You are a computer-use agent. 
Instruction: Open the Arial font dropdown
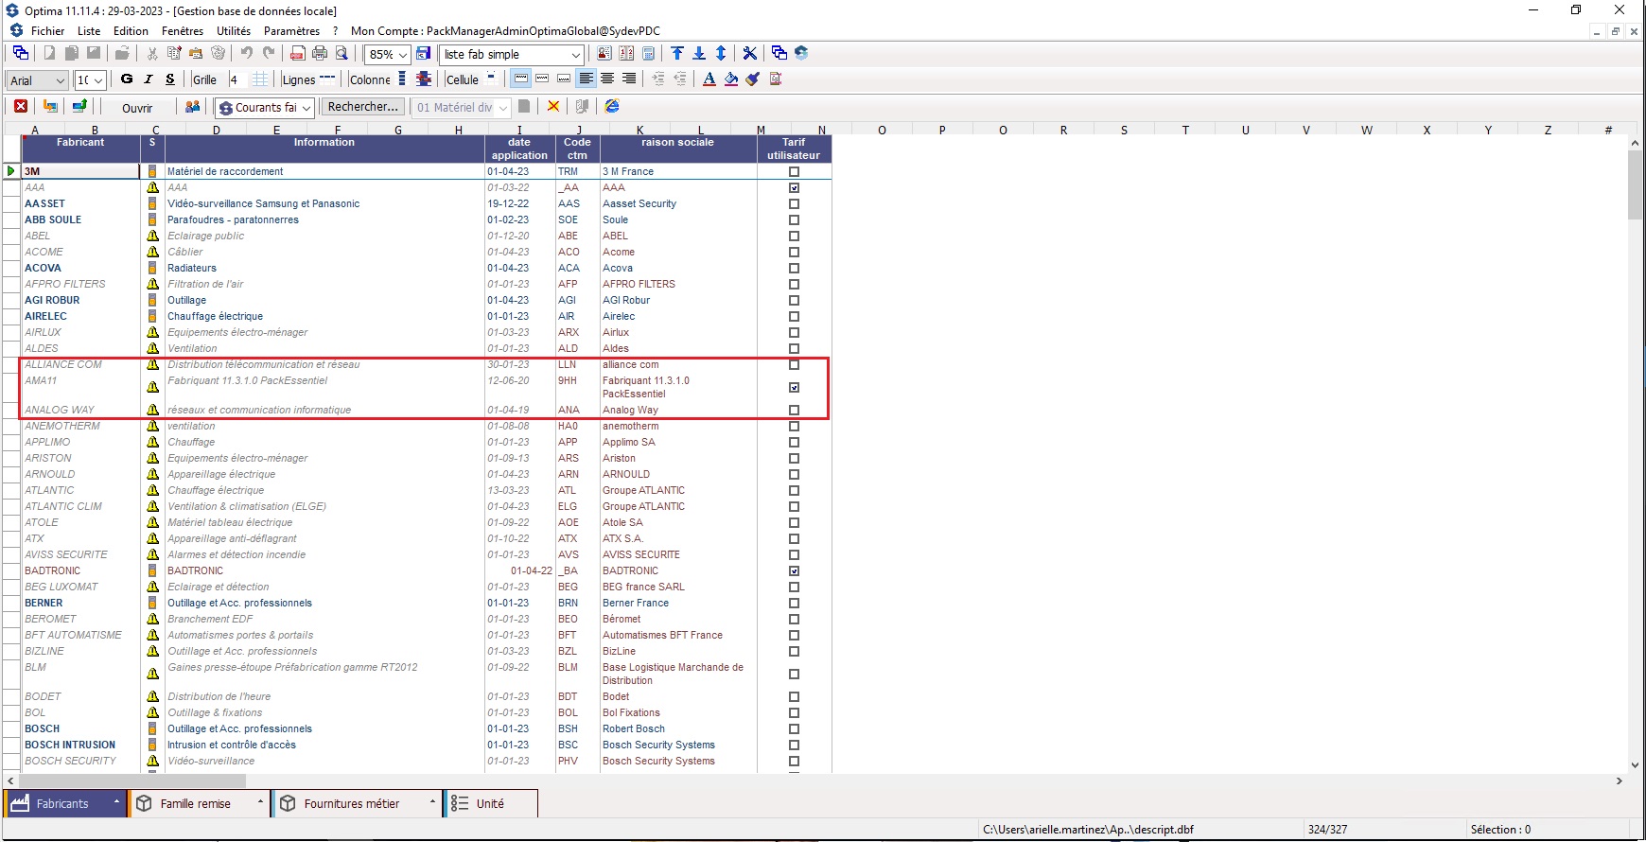point(61,80)
